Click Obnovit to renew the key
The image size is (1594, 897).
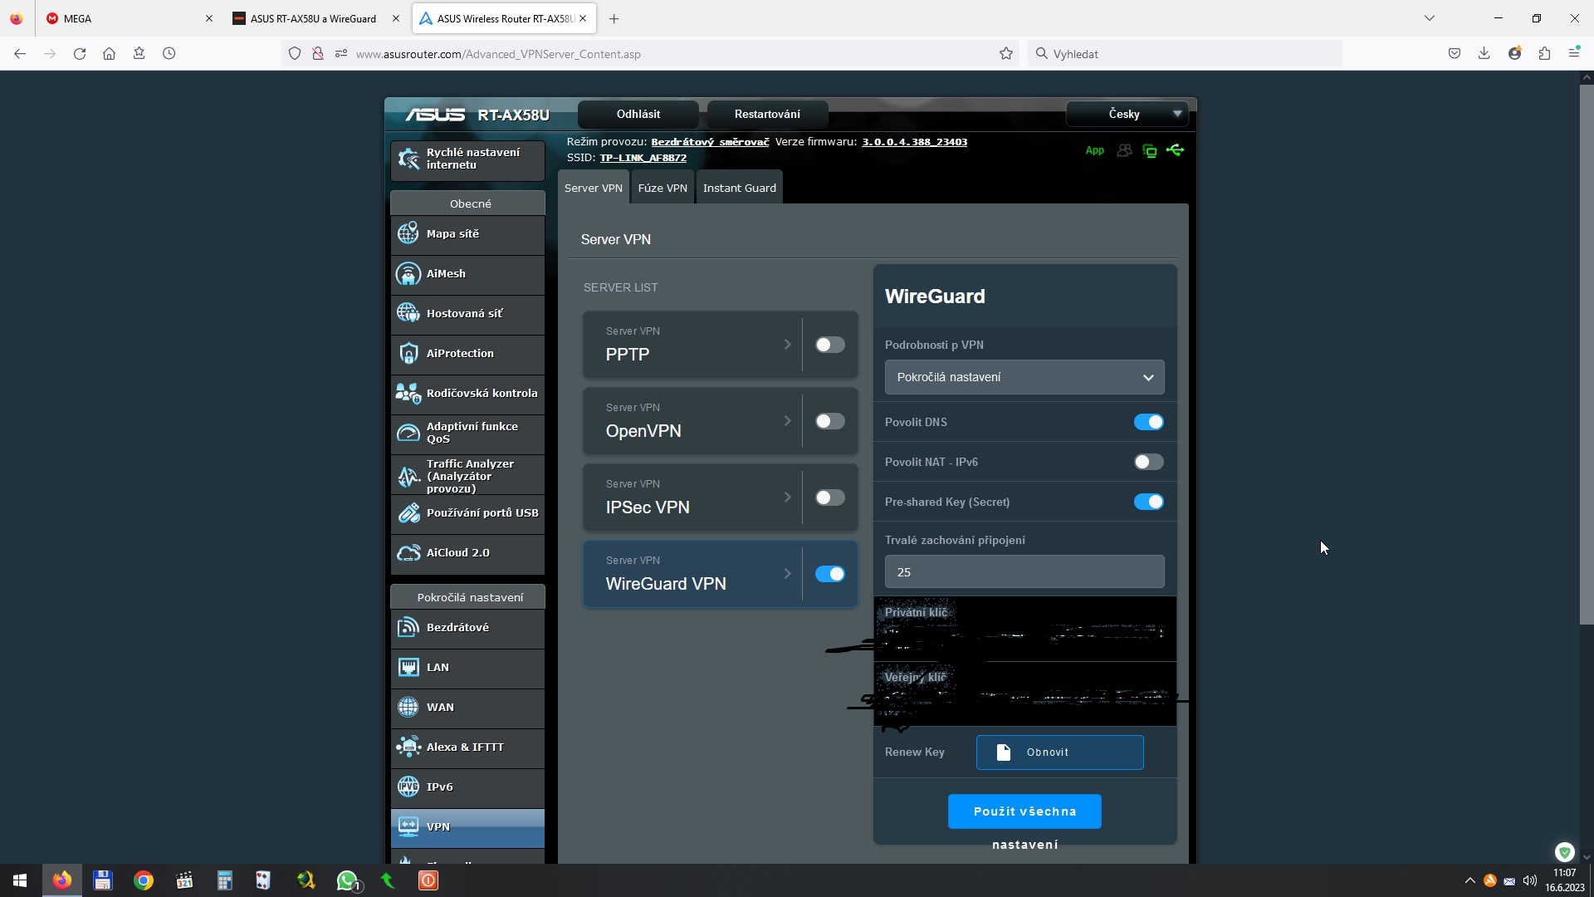tap(1059, 752)
